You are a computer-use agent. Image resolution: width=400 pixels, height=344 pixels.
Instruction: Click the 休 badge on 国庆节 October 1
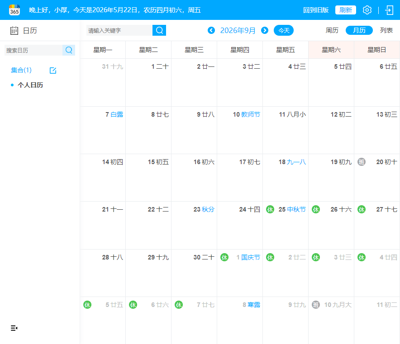coord(224,257)
